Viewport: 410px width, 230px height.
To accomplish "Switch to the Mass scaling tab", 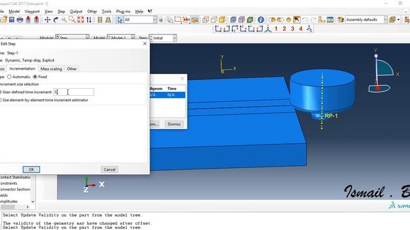I will click(x=51, y=69).
